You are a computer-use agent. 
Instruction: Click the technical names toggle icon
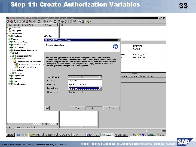79,22
